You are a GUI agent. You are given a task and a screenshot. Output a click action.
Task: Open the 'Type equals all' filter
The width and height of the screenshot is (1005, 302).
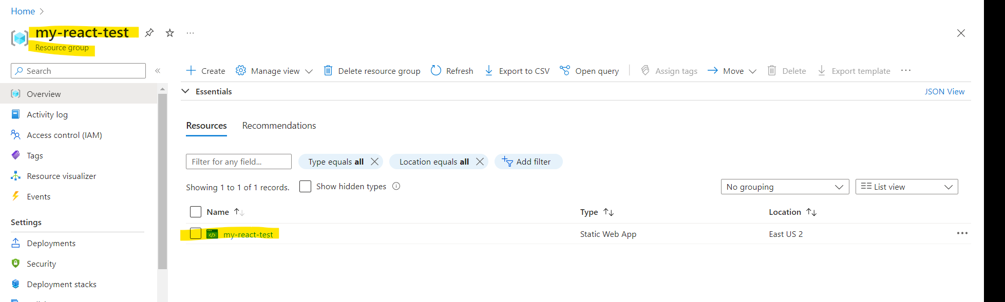[336, 162]
